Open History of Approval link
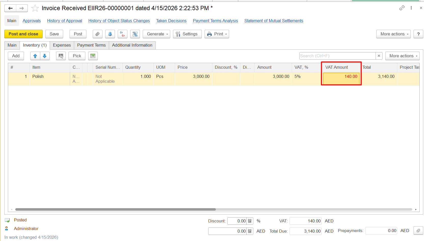The height and width of the screenshot is (241, 424). tap(64, 21)
